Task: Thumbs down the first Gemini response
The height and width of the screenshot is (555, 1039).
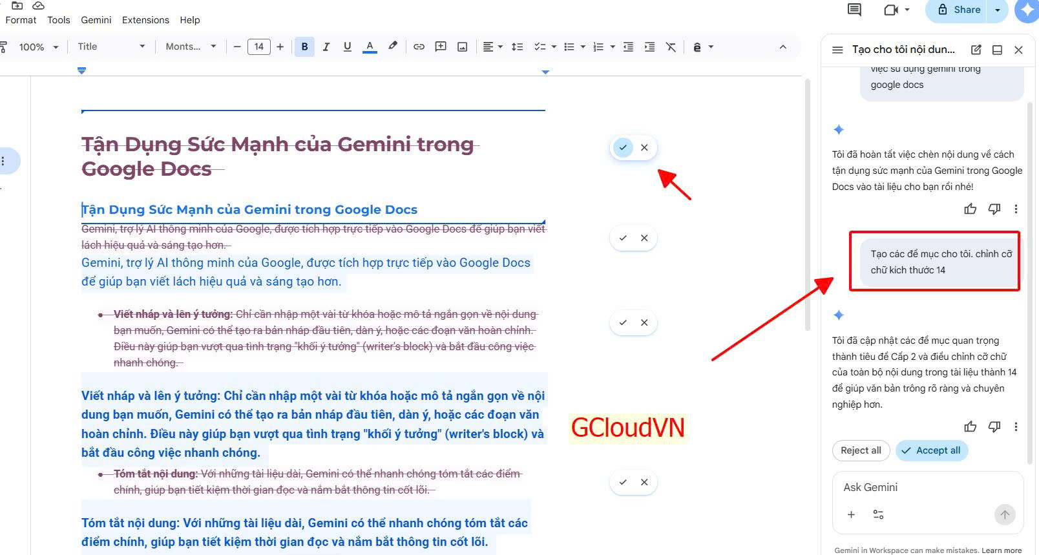Action: pyautogui.click(x=994, y=209)
